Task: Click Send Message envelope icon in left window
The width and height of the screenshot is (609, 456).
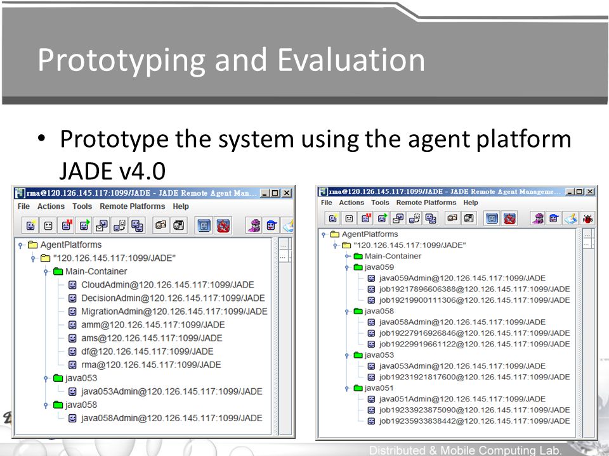Action: coord(101,225)
